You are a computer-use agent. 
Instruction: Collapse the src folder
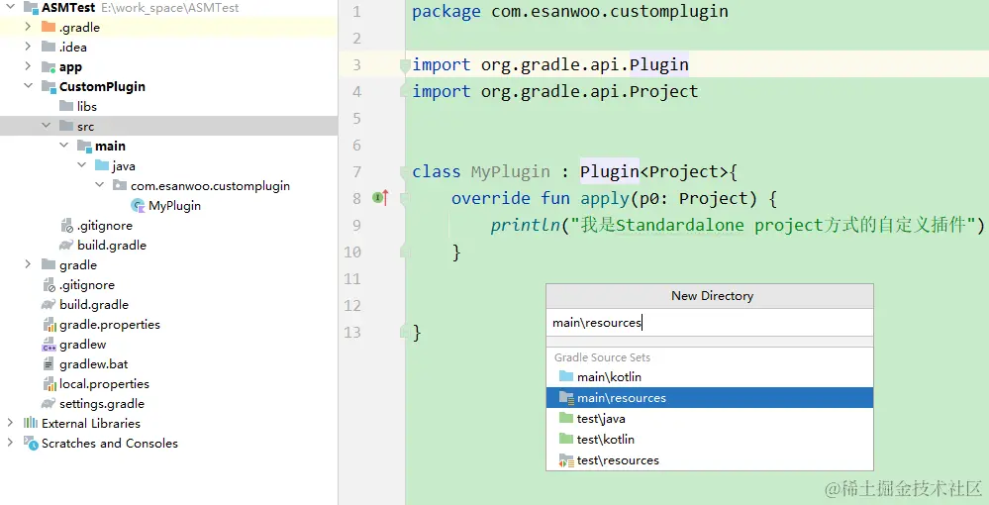tap(47, 126)
